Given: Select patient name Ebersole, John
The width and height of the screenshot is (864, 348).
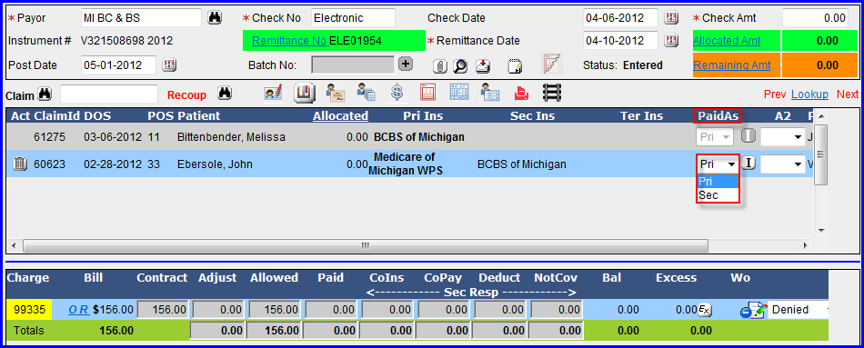Looking at the screenshot, I should coord(216,164).
